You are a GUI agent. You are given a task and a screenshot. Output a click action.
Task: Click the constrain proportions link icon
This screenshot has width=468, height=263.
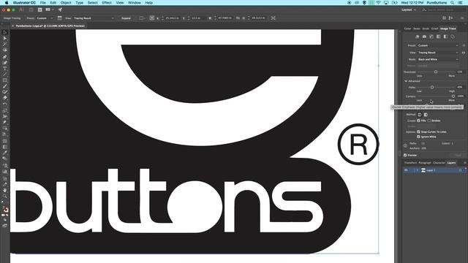tap(238, 18)
